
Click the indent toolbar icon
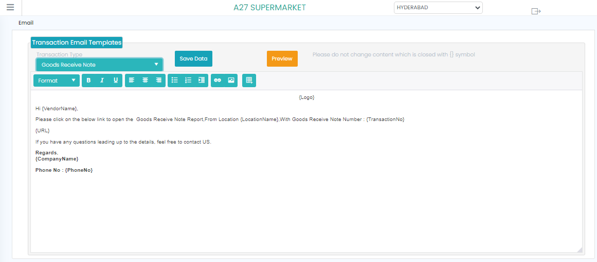pos(202,80)
